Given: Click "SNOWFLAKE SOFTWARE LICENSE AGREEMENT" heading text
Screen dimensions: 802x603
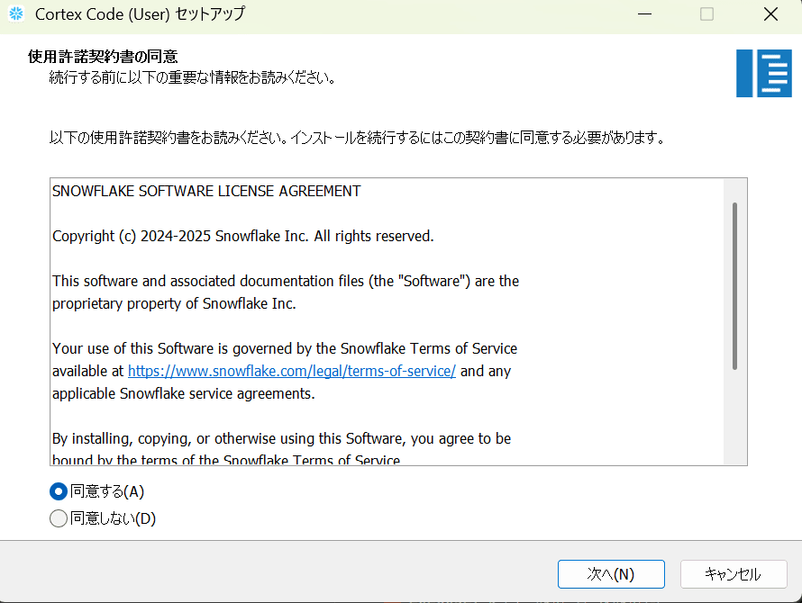Looking at the screenshot, I should point(206,191).
